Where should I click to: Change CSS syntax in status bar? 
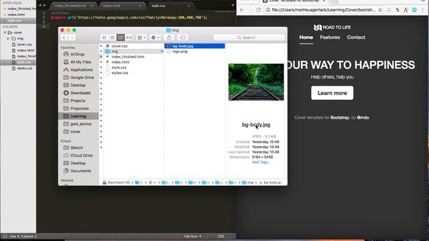coord(221,236)
